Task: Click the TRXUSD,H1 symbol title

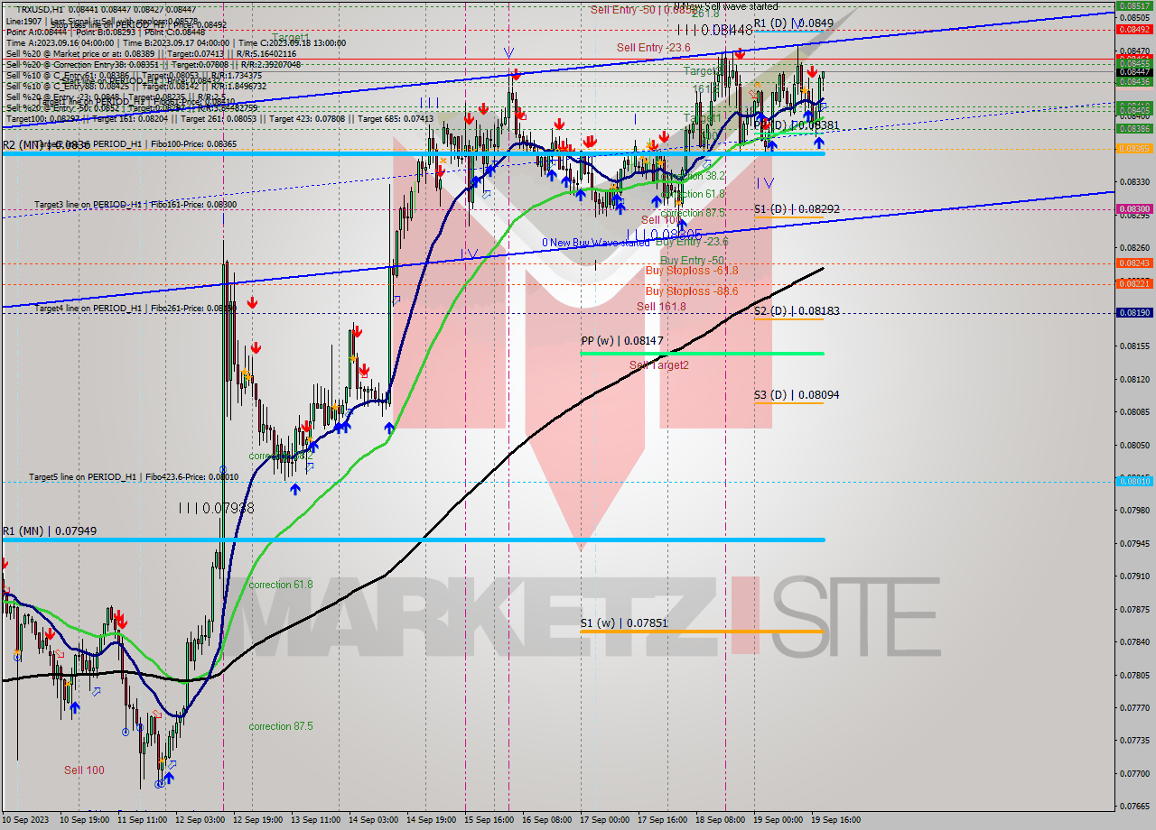Action: (x=39, y=9)
